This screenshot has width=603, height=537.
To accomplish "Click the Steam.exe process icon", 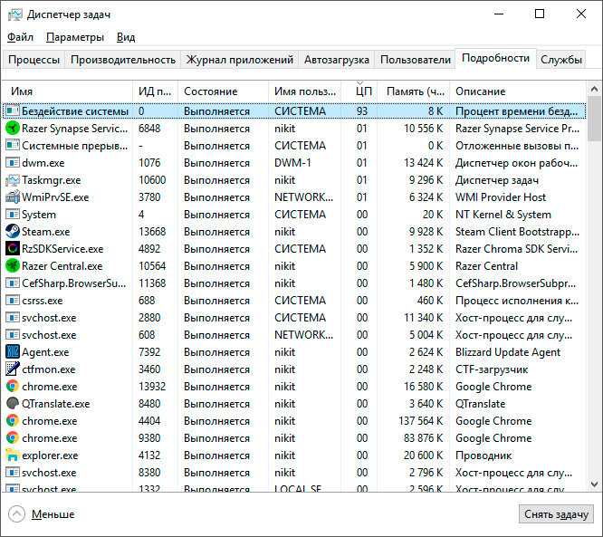I will pyautogui.click(x=13, y=232).
